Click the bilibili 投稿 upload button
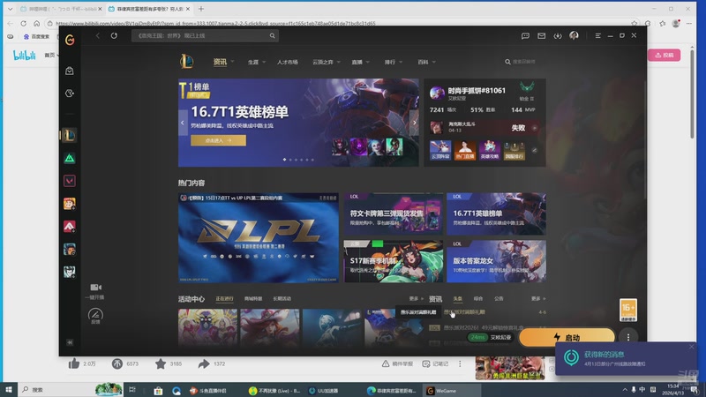The width and height of the screenshot is (706, 397). 665,55
